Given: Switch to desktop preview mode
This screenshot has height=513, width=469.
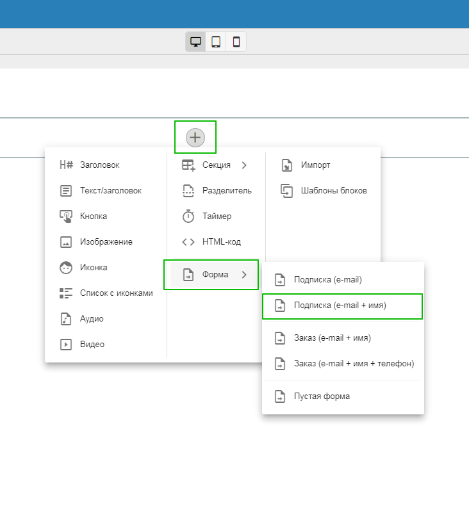Looking at the screenshot, I should [195, 42].
